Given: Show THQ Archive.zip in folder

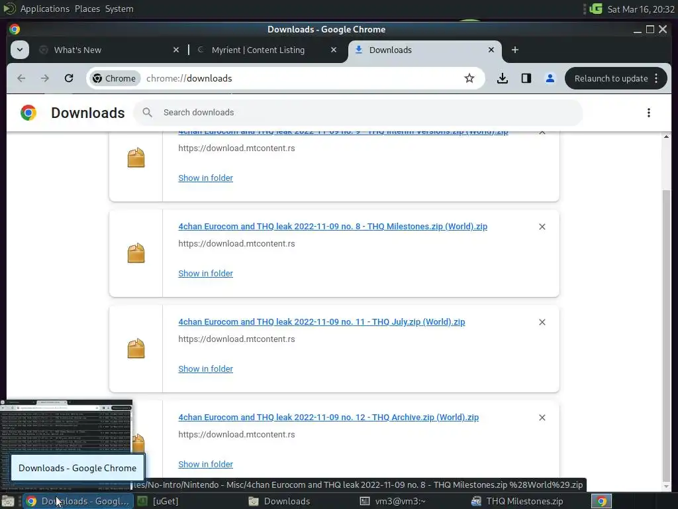Looking at the screenshot, I should [205, 465].
